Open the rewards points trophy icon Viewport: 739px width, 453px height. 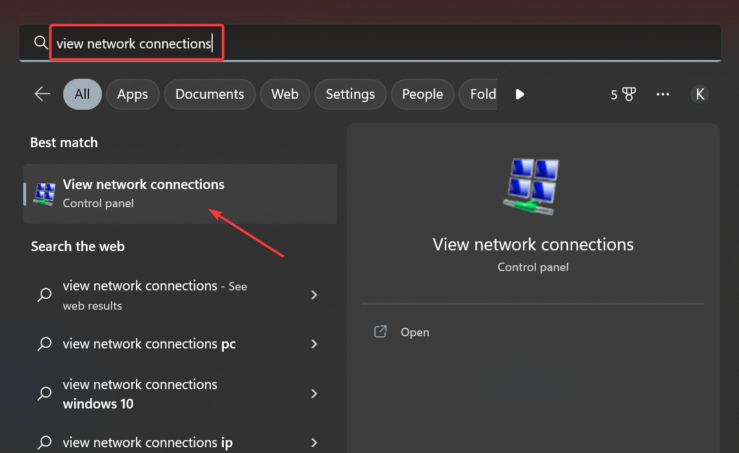point(624,94)
